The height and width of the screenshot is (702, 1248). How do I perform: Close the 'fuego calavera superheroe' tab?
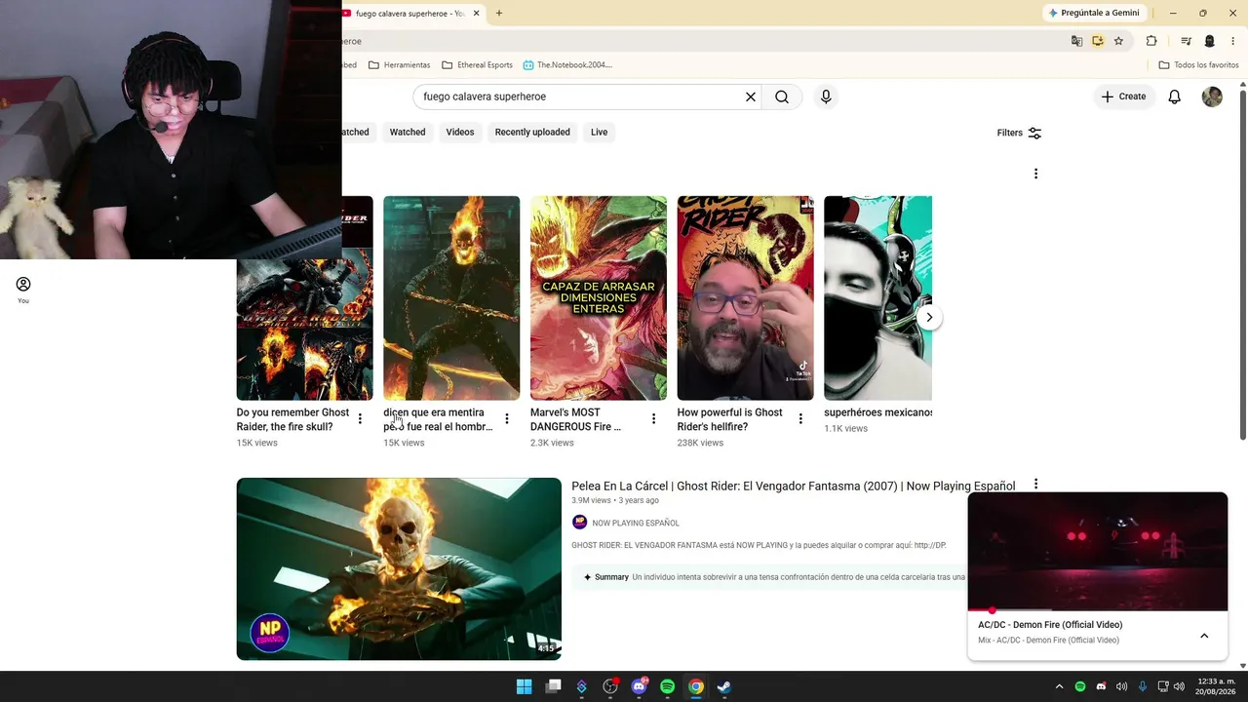pyautogui.click(x=477, y=13)
